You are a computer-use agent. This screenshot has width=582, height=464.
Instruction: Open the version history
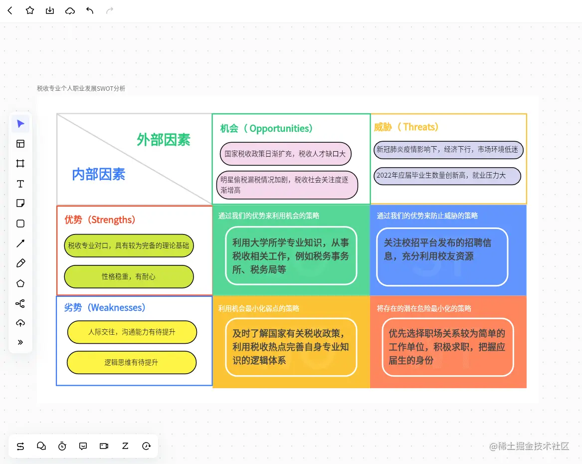point(147,446)
